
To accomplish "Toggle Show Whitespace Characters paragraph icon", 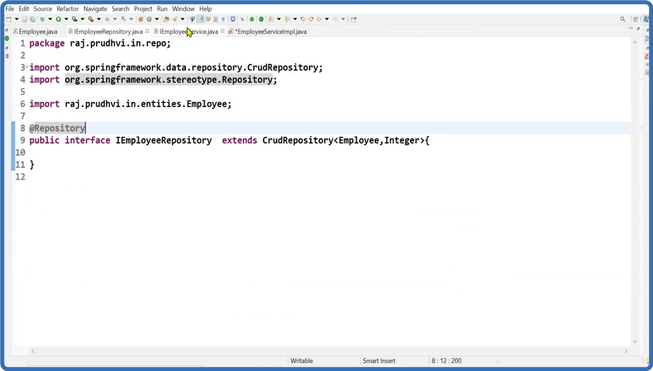I will (x=223, y=19).
